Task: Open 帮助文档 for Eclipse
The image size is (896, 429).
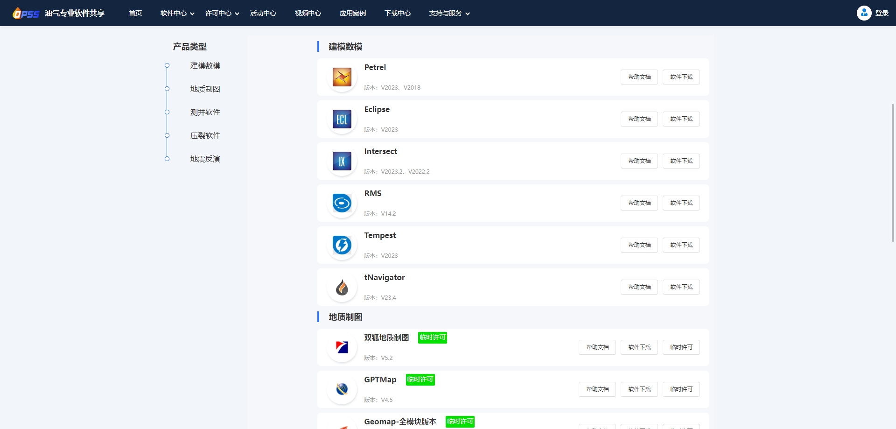Action: (639, 119)
